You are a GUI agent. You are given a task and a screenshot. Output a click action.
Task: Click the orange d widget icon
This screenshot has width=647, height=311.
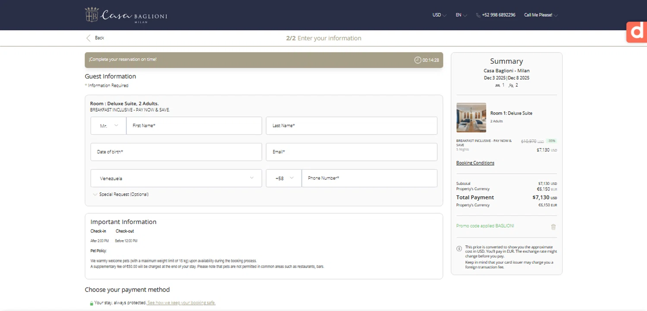[637, 32]
